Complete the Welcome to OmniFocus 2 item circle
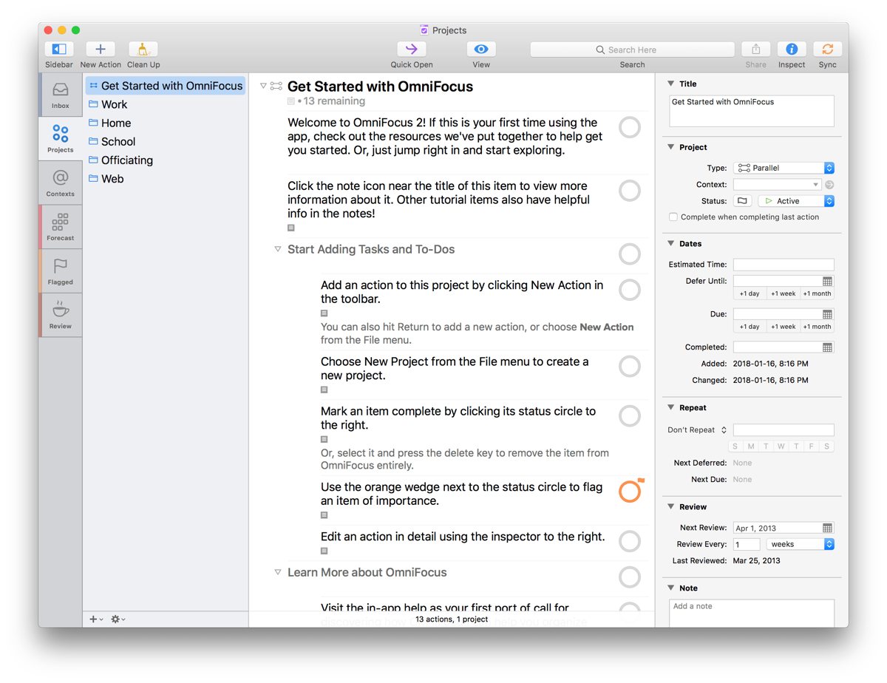Image resolution: width=887 pixels, height=683 pixels. point(630,128)
